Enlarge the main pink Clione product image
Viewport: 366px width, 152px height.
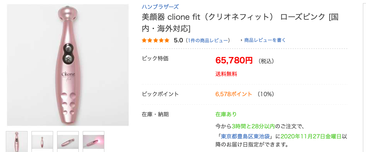click(x=68, y=65)
